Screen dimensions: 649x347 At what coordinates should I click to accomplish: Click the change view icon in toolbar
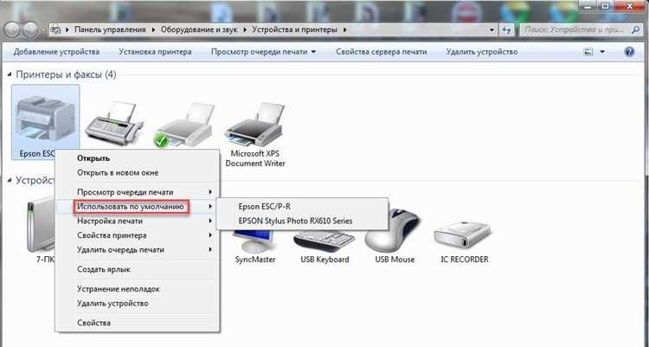pyautogui.click(x=588, y=52)
